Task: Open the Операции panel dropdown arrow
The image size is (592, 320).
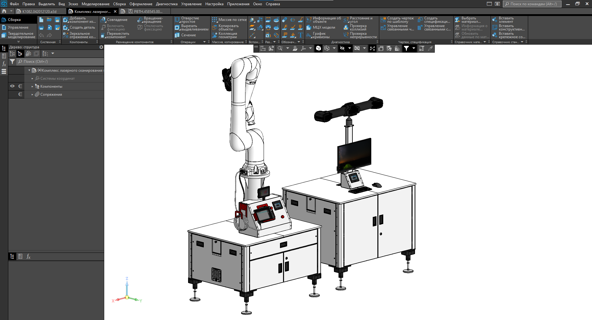Action: click(204, 42)
